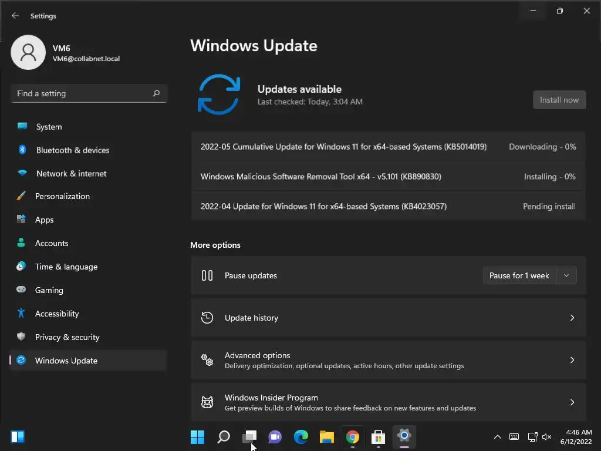Click the Update history clock icon
The image size is (601, 451).
tap(207, 318)
